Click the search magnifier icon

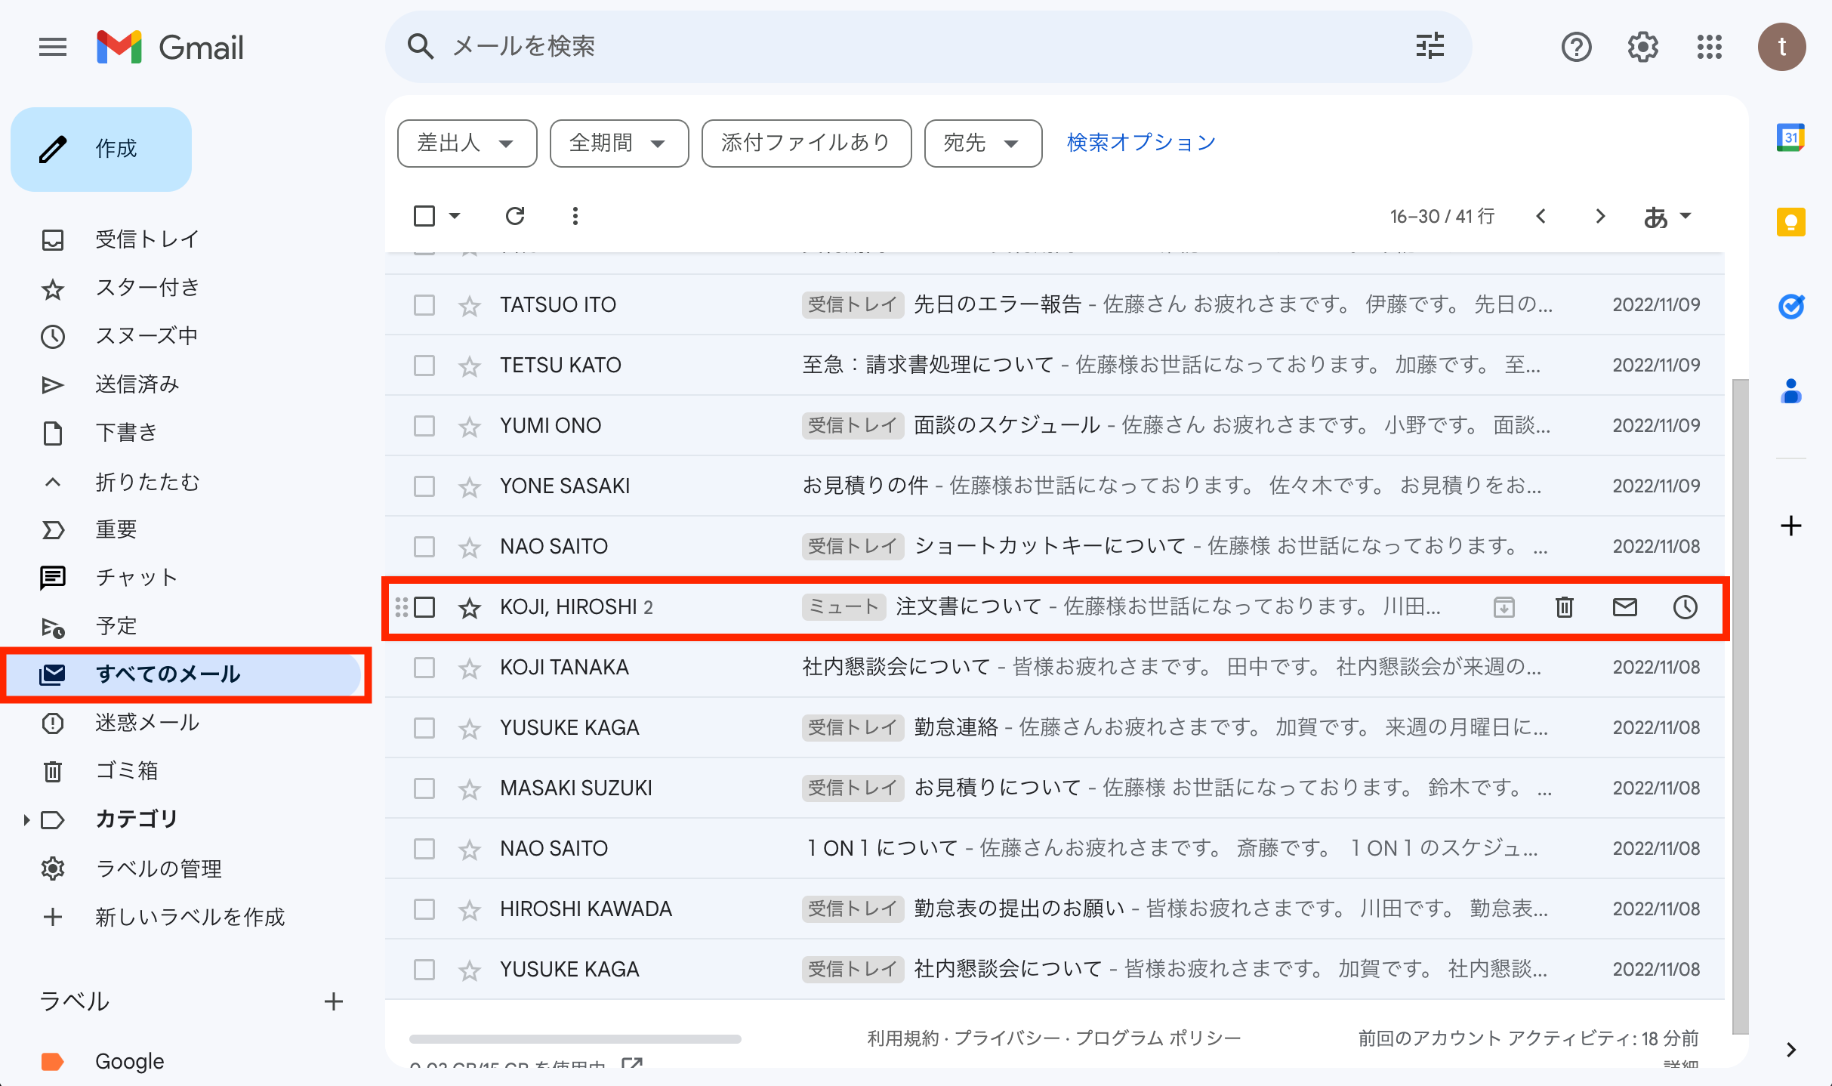pyautogui.click(x=421, y=47)
